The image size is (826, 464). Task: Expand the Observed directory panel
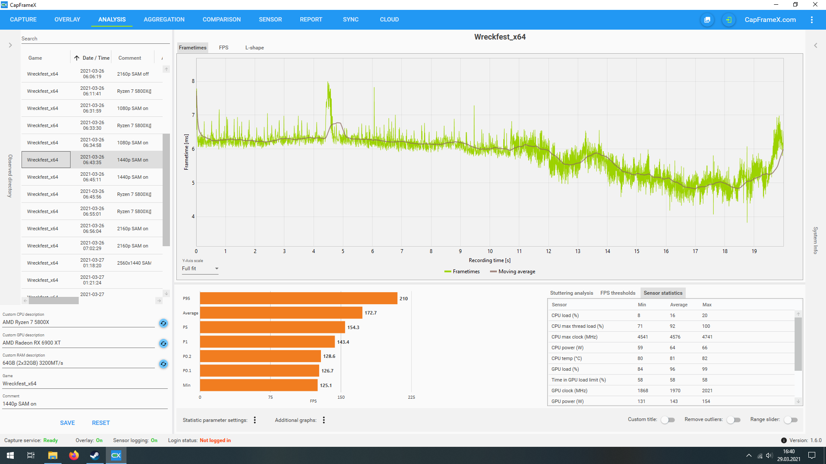pyautogui.click(x=10, y=45)
